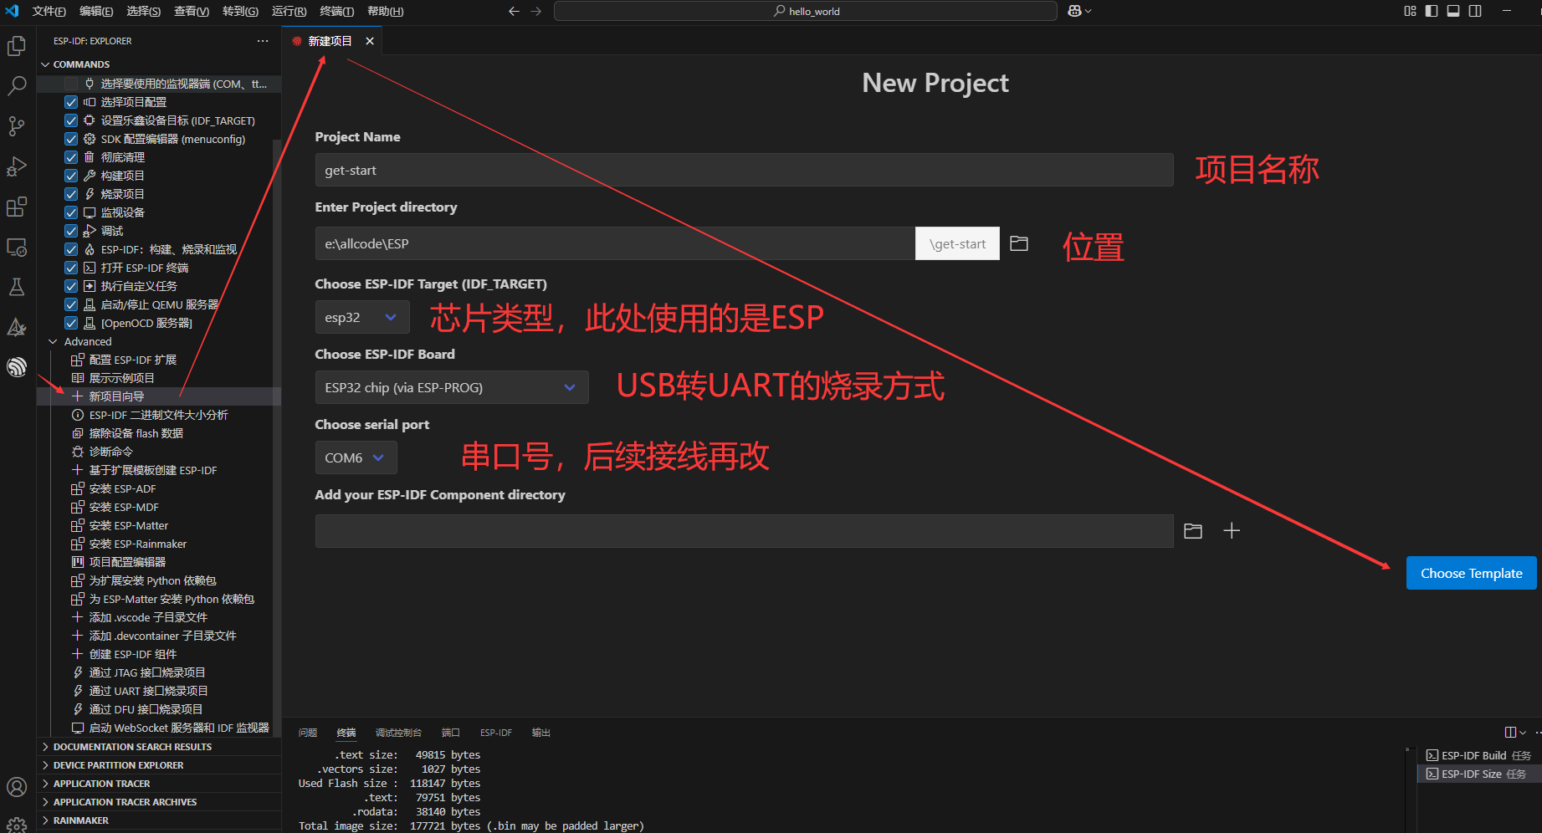Image resolution: width=1542 pixels, height=833 pixels.
Task: Open Run and Debug view
Action: (x=17, y=166)
